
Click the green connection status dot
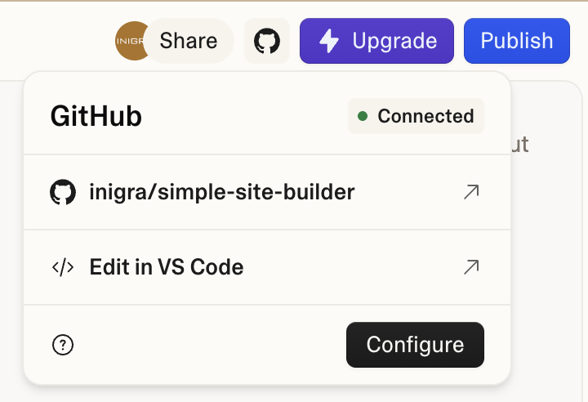click(x=363, y=116)
